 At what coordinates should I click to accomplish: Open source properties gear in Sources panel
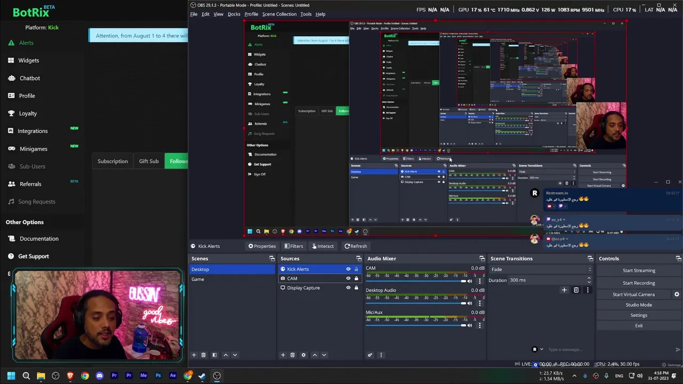click(304, 355)
